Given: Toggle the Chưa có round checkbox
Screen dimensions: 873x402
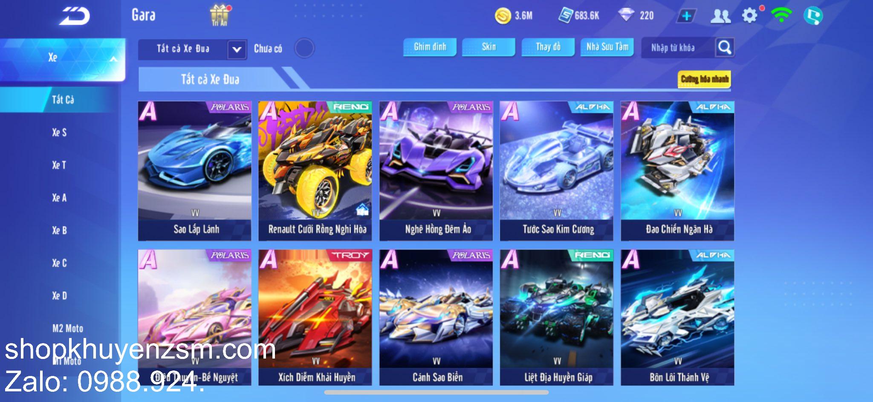Looking at the screenshot, I should pyautogui.click(x=304, y=48).
